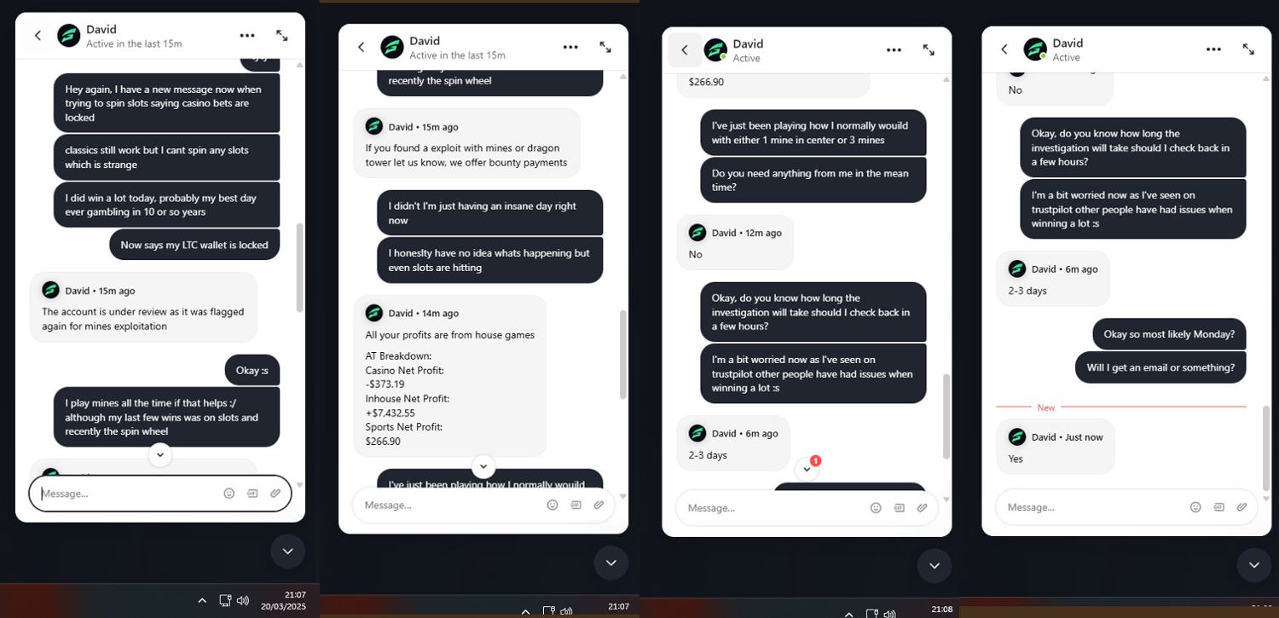Click the scroll-down chevron with red unread badge
The image size is (1279, 618).
807,469
